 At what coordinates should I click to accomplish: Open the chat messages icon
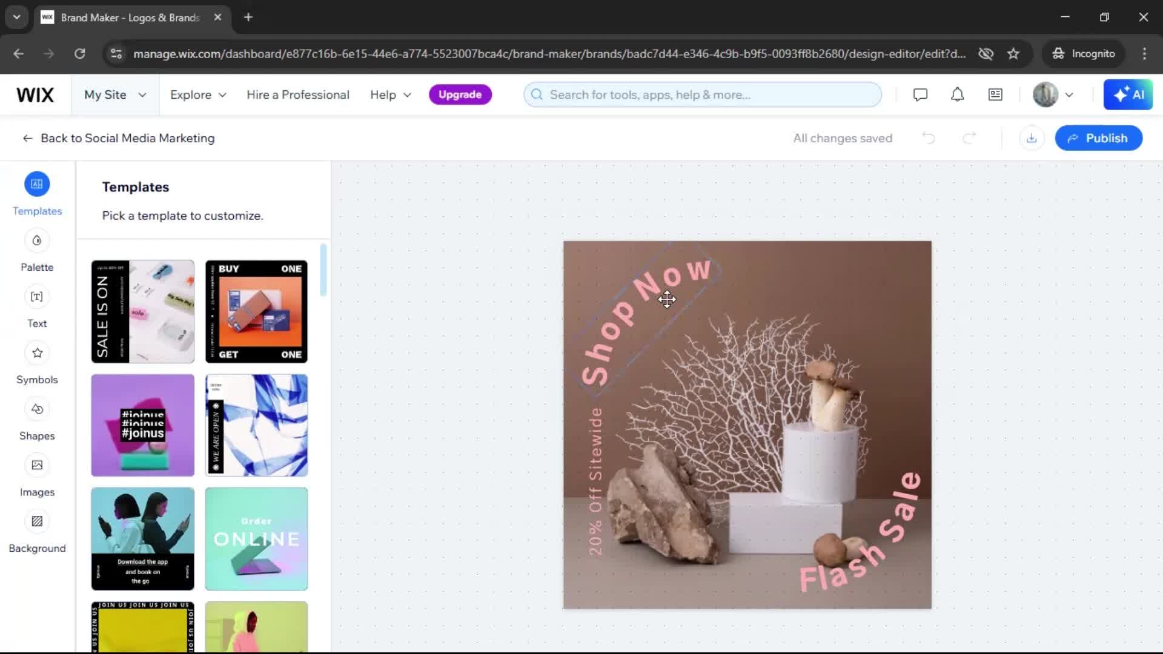920,94
